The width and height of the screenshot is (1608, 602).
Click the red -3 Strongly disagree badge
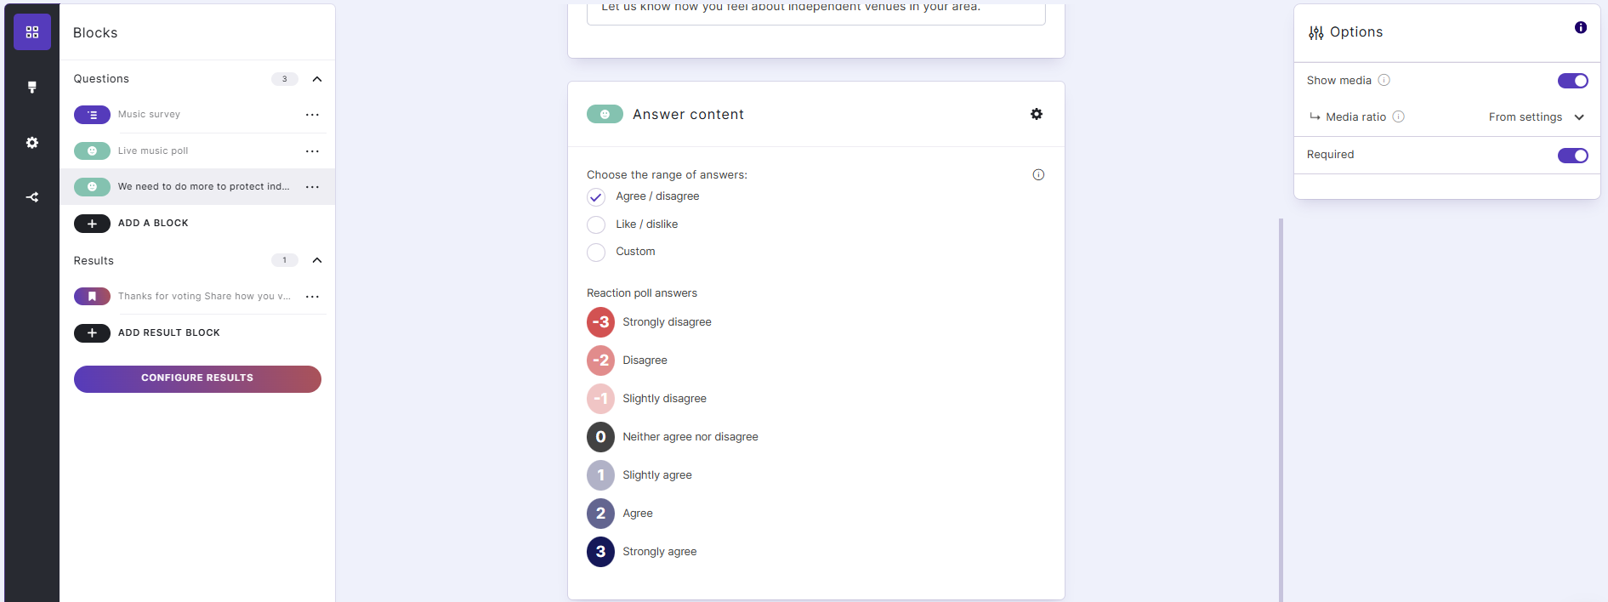600,321
